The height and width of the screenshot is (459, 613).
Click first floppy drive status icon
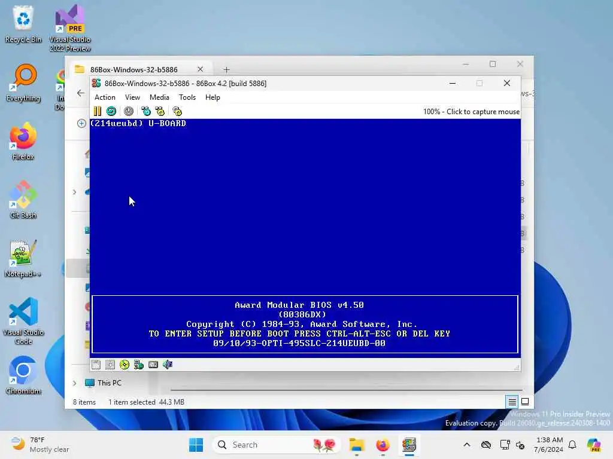(x=96, y=365)
